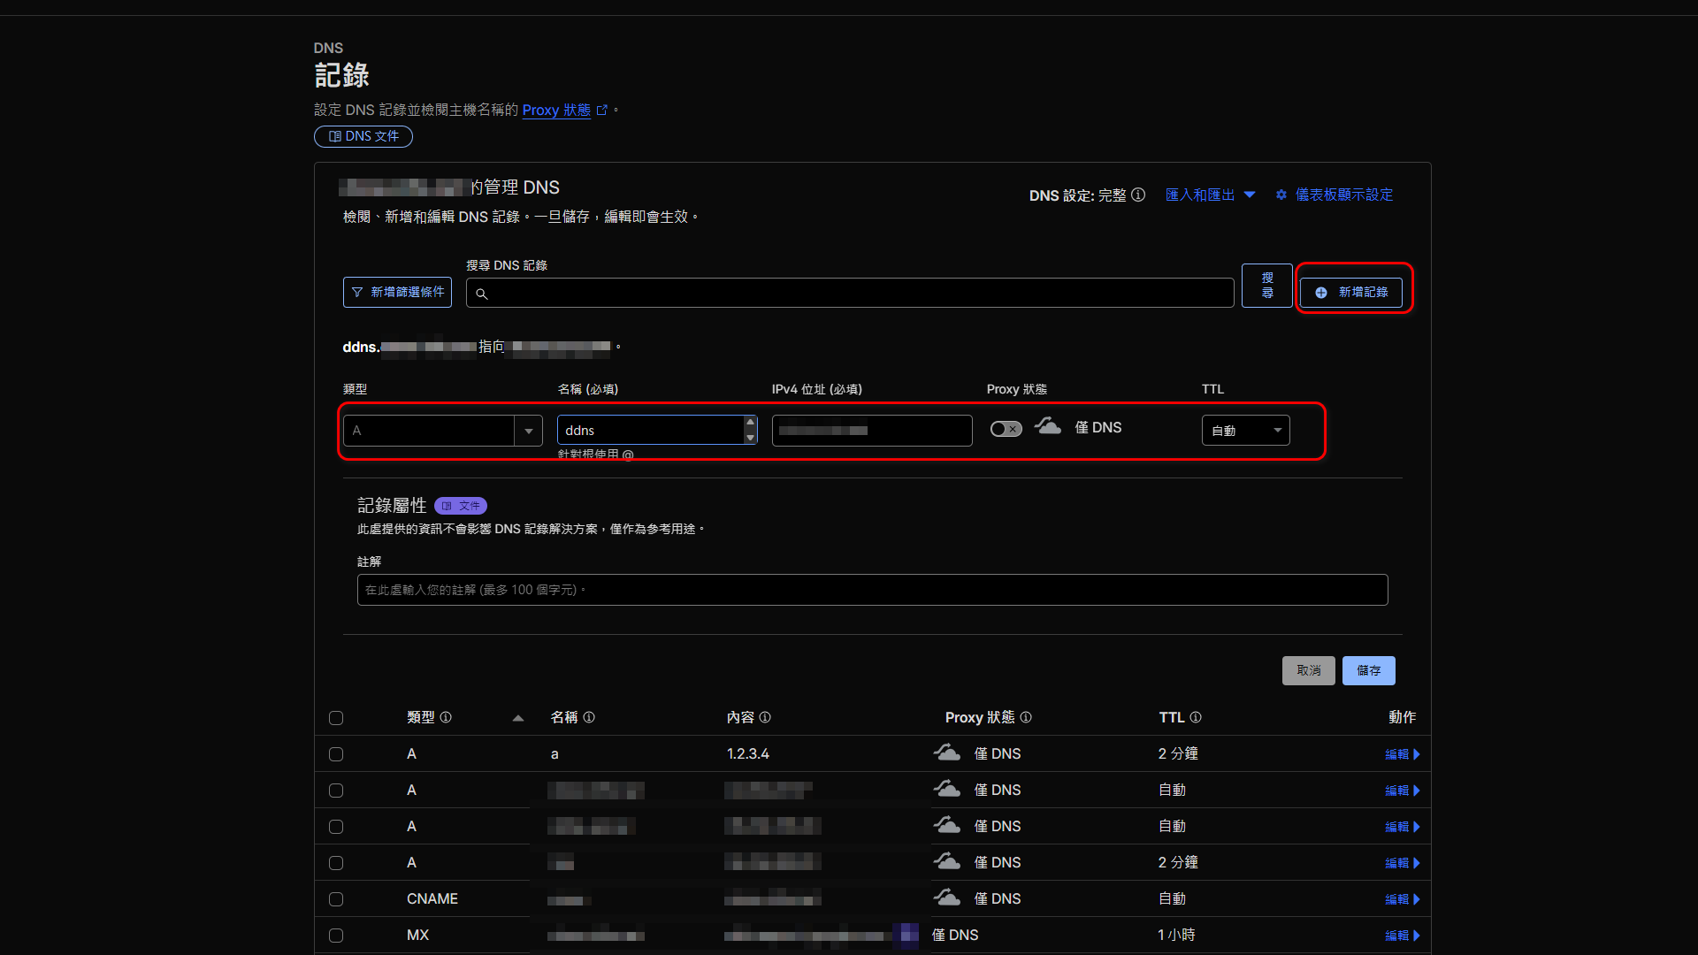Click the 儲存 save button
Viewport: 1698px width, 955px height.
click(1368, 670)
